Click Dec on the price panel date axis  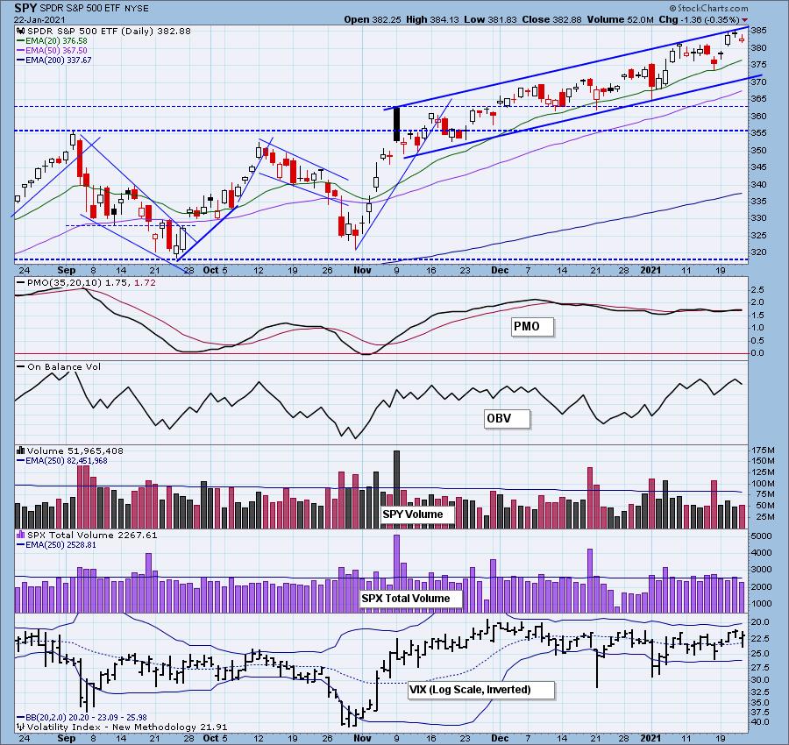coord(500,270)
